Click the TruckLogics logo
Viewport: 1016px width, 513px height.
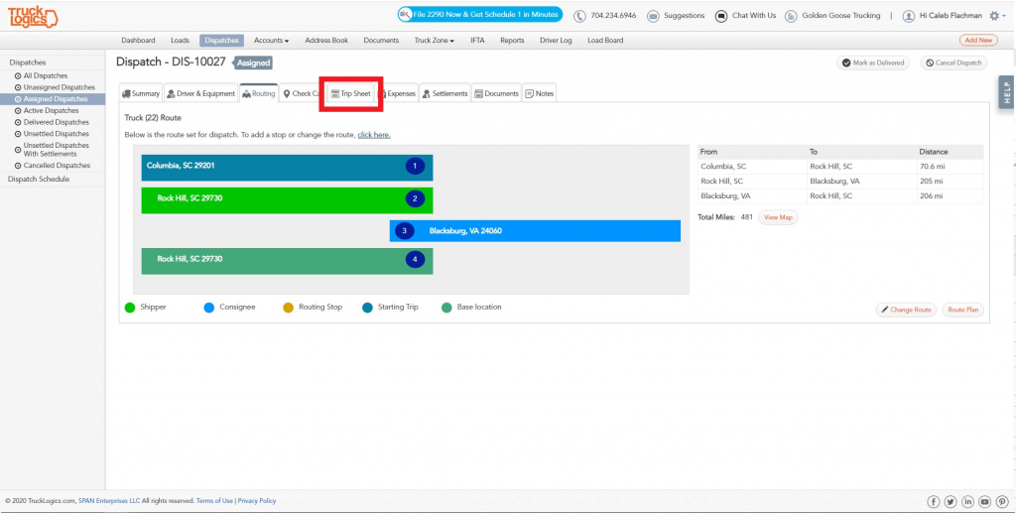[x=33, y=17]
